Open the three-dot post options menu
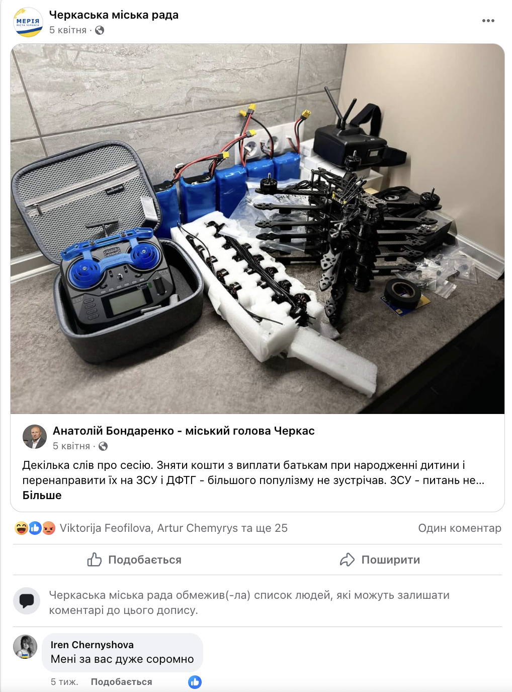This screenshot has height=692, width=512. [x=488, y=21]
